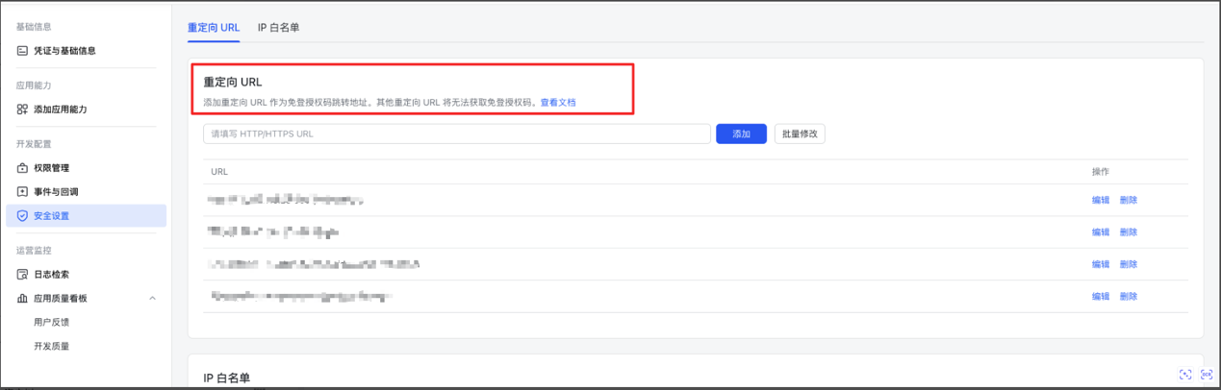Viewport: 1221px width, 390px height.
Task: Click the 日志检索 search-log icon
Action: (x=23, y=275)
